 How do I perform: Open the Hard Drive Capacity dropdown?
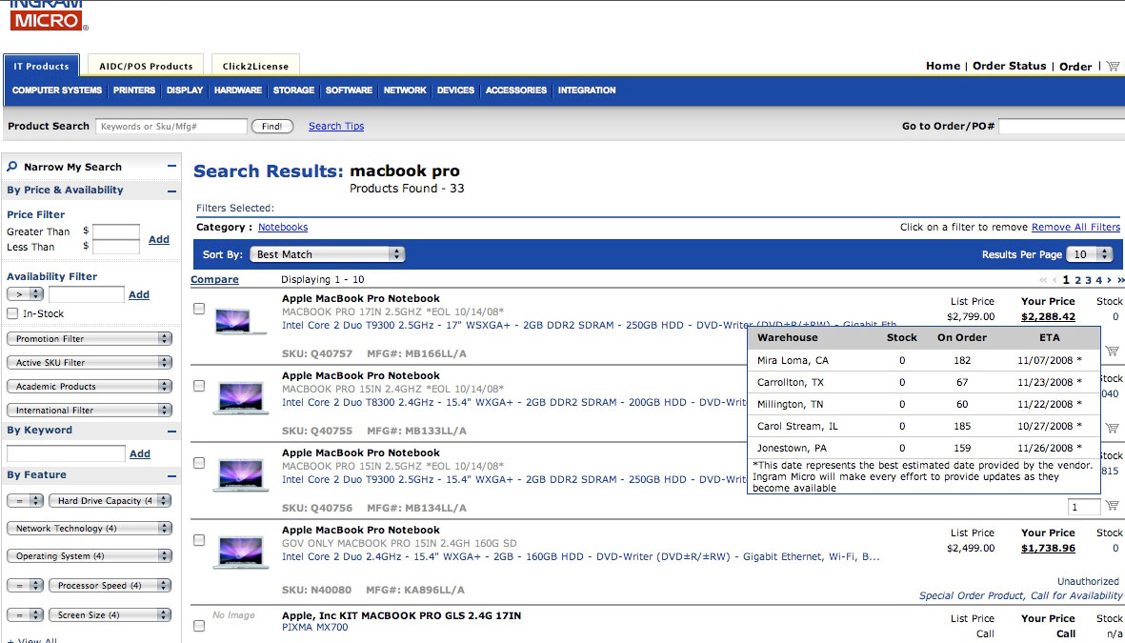[x=110, y=500]
